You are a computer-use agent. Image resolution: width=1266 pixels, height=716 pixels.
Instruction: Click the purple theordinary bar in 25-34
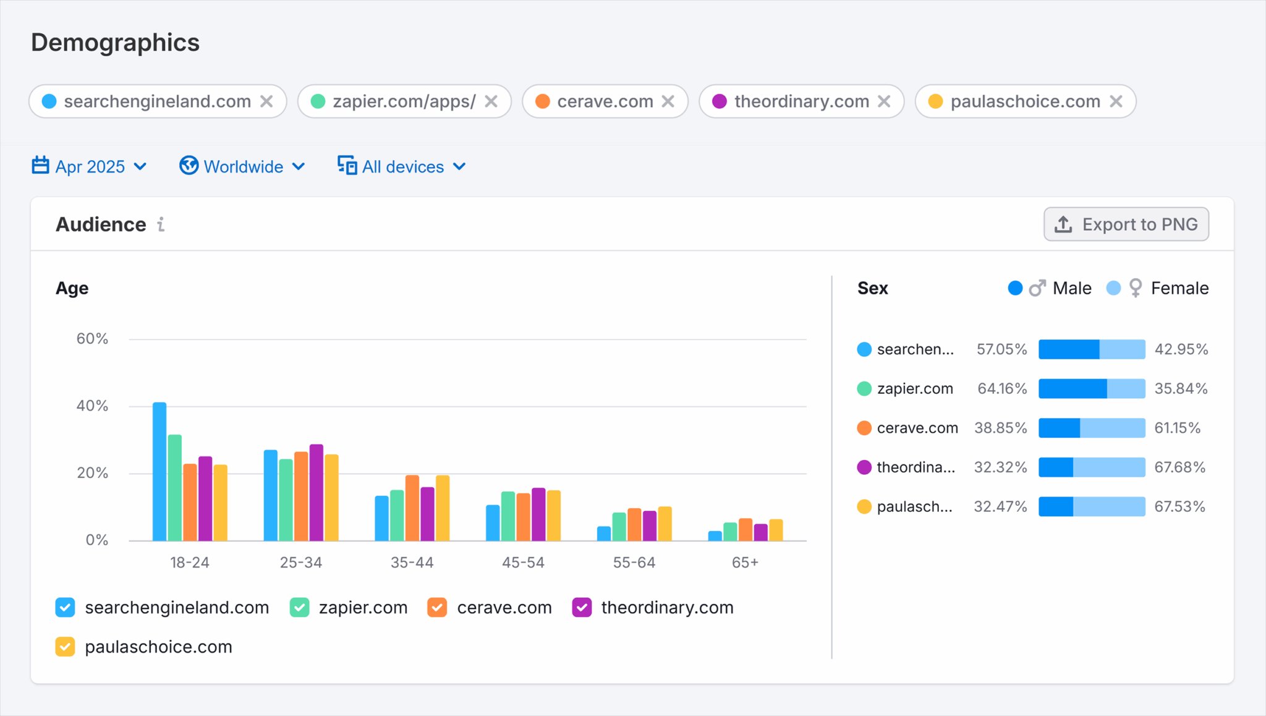316,493
